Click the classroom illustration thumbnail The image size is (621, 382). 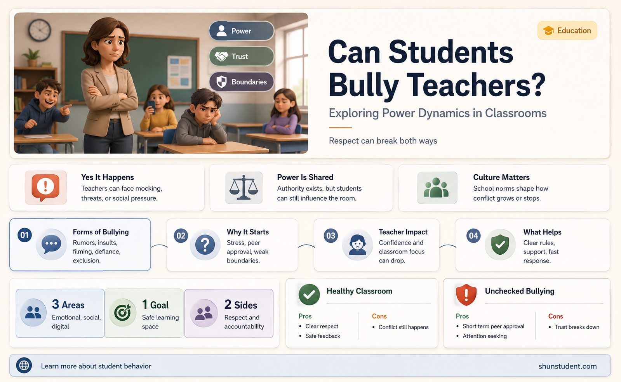[161, 83]
